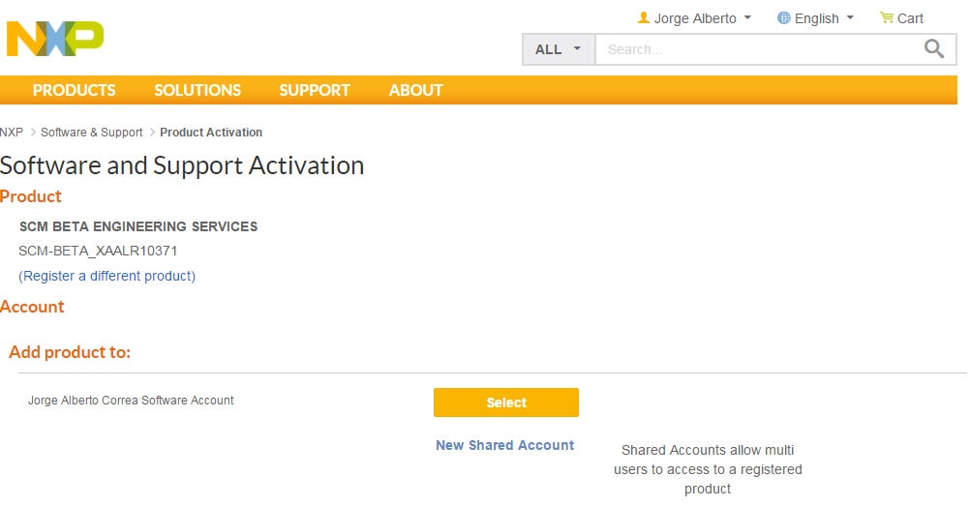Click the globe language icon
Viewport: 970px width, 507px height.
(x=784, y=17)
